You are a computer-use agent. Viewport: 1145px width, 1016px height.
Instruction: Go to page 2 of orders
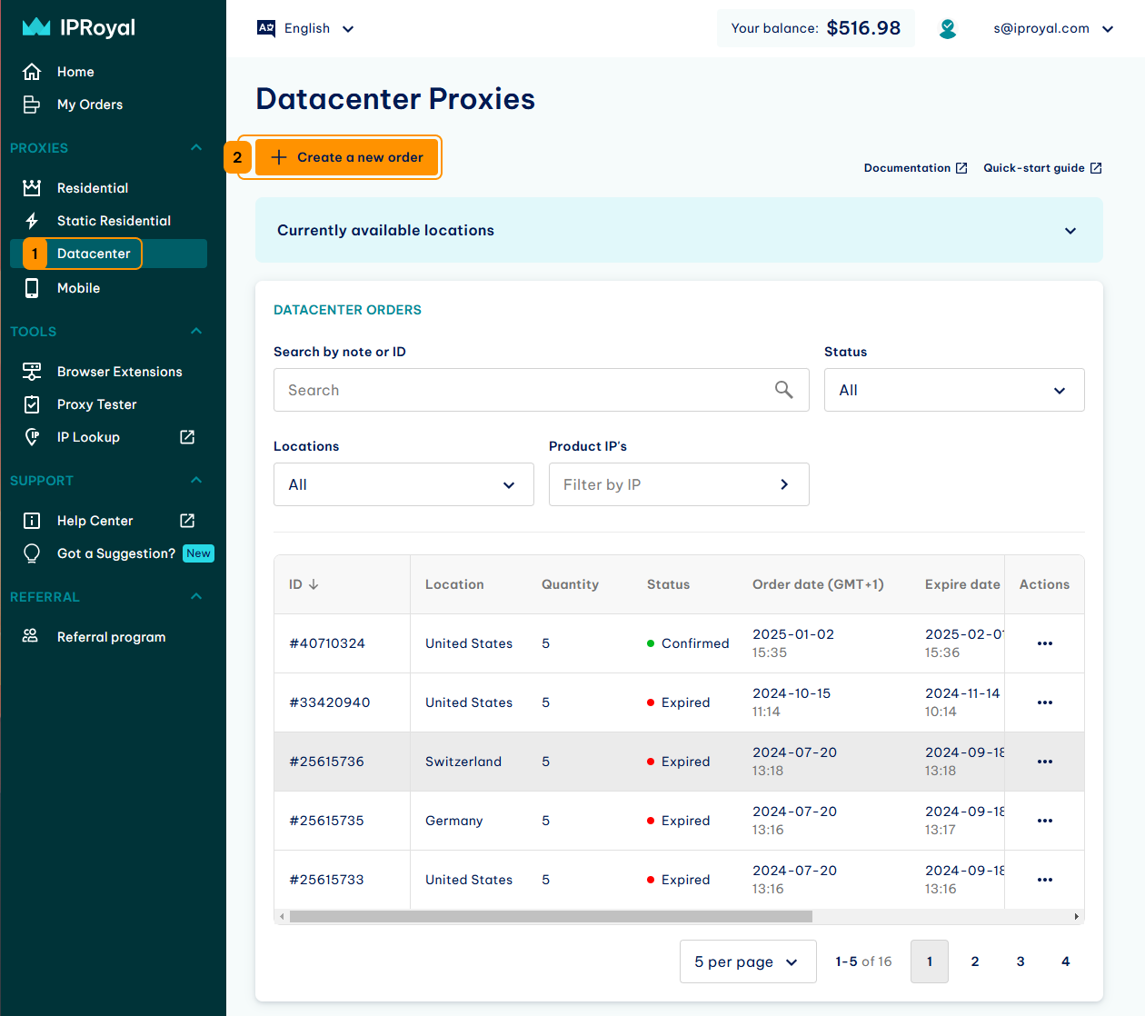click(x=975, y=961)
